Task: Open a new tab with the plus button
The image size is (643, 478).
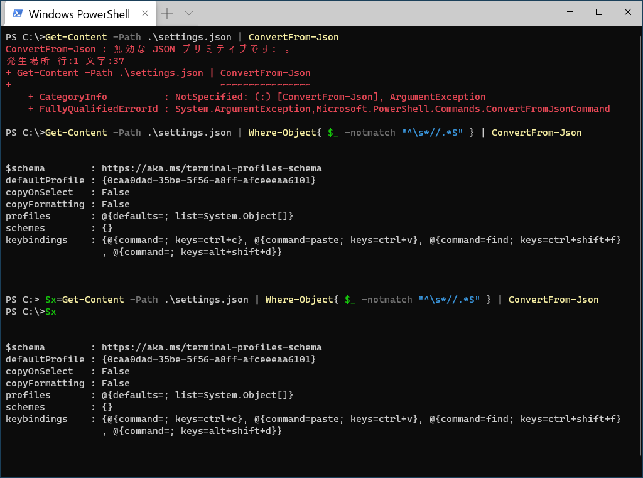Action: [167, 13]
